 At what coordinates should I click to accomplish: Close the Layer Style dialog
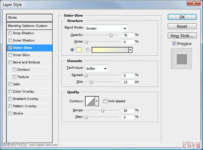point(194,3)
